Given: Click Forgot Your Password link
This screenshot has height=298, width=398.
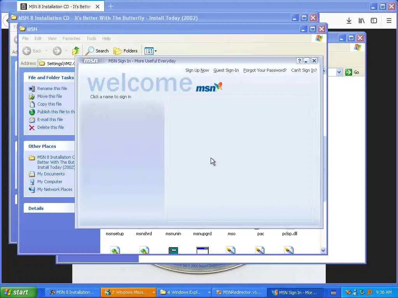Looking at the screenshot, I should coord(265,71).
